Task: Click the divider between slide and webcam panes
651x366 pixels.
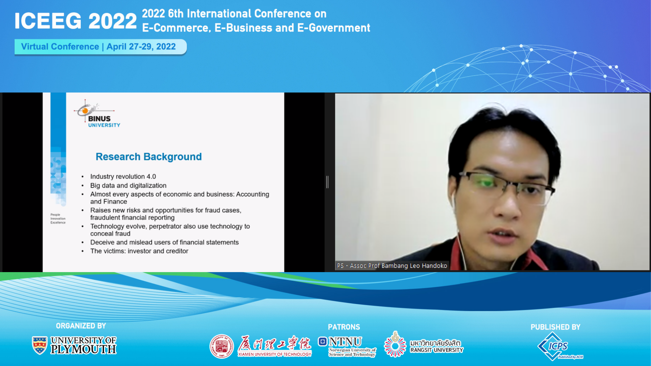Action: coord(327,182)
